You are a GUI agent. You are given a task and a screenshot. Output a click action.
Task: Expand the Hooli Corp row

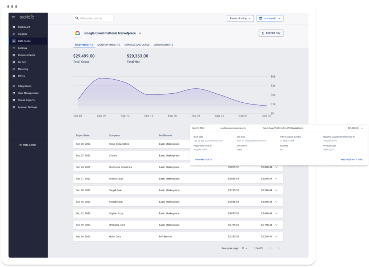point(276,236)
